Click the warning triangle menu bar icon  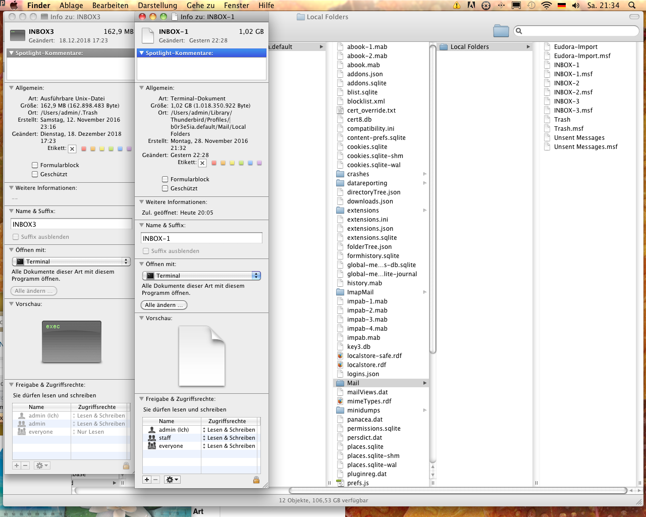pos(457,6)
